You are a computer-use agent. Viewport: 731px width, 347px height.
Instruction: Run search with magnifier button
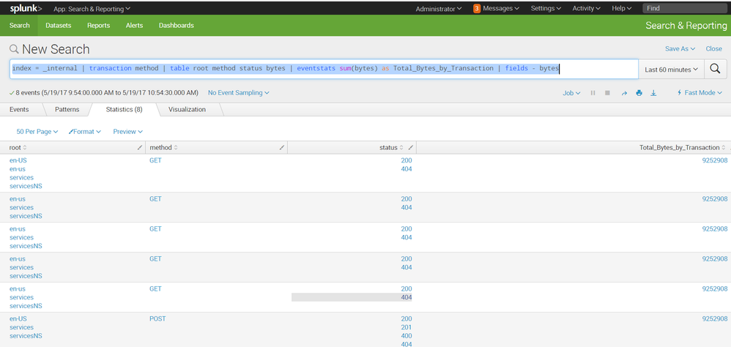[715, 69]
